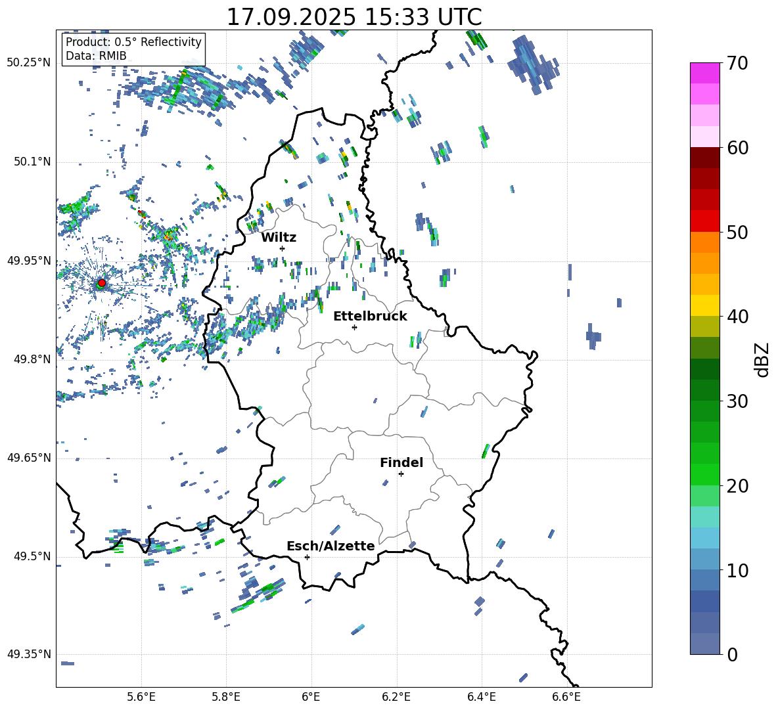
Task: Click the Ettelbruck city label
Action: click(x=370, y=317)
